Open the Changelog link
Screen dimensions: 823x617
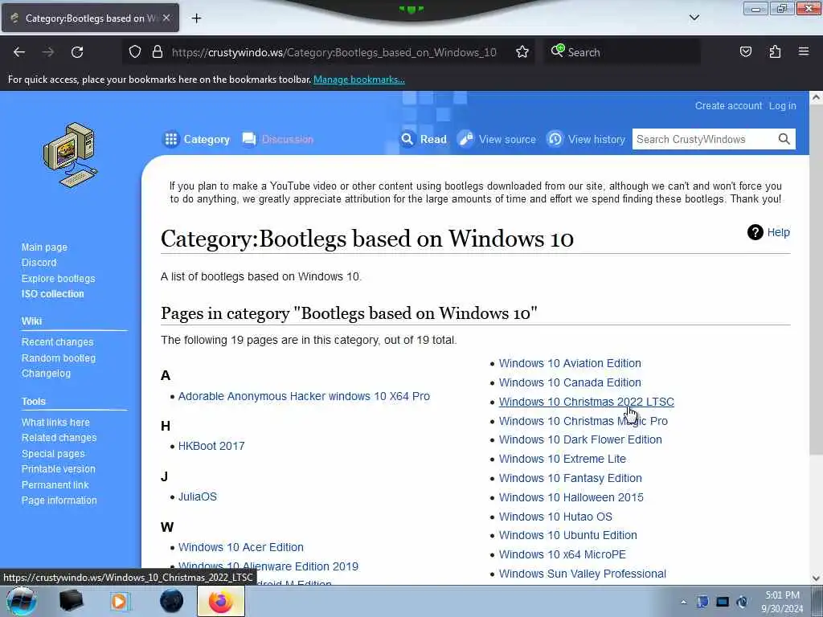click(x=46, y=374)
